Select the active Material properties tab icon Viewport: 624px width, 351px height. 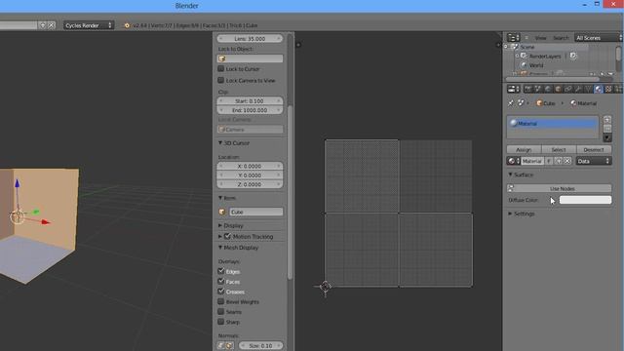click(x=598, y=89)
